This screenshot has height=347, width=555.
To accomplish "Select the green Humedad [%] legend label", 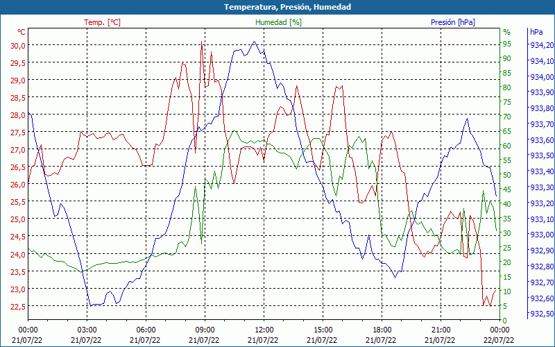I will pos(278,22).
